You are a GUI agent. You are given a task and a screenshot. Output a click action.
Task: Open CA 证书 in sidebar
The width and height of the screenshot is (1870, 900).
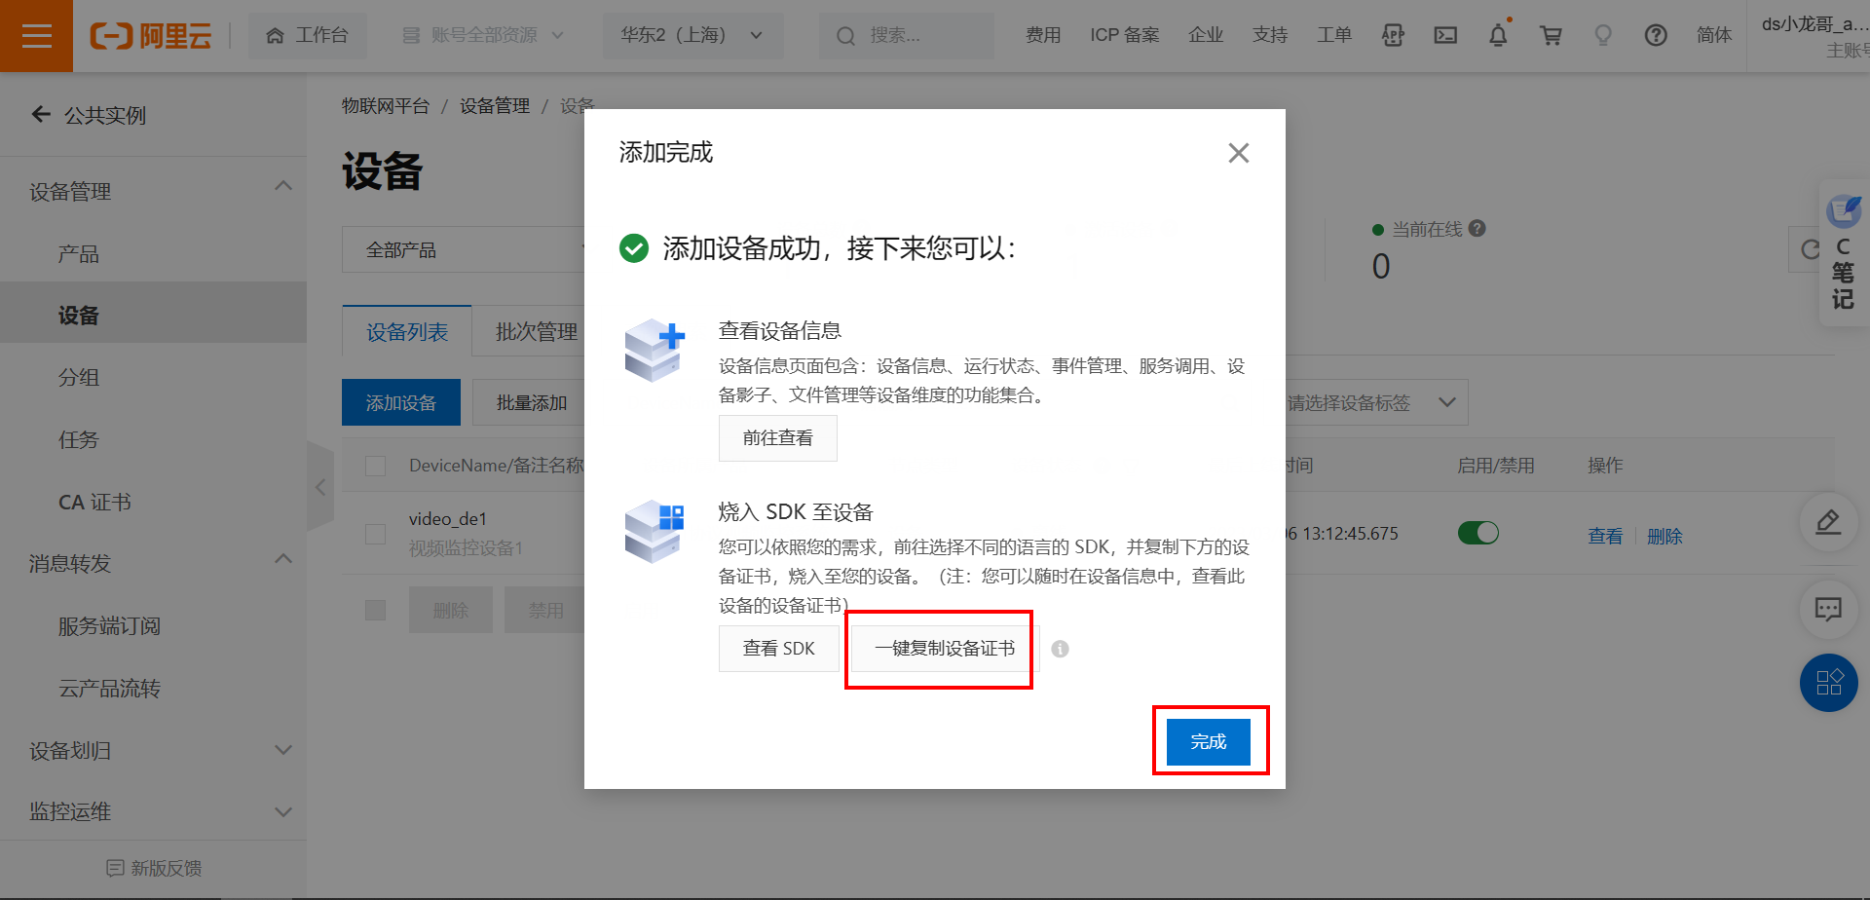[94, 503]
